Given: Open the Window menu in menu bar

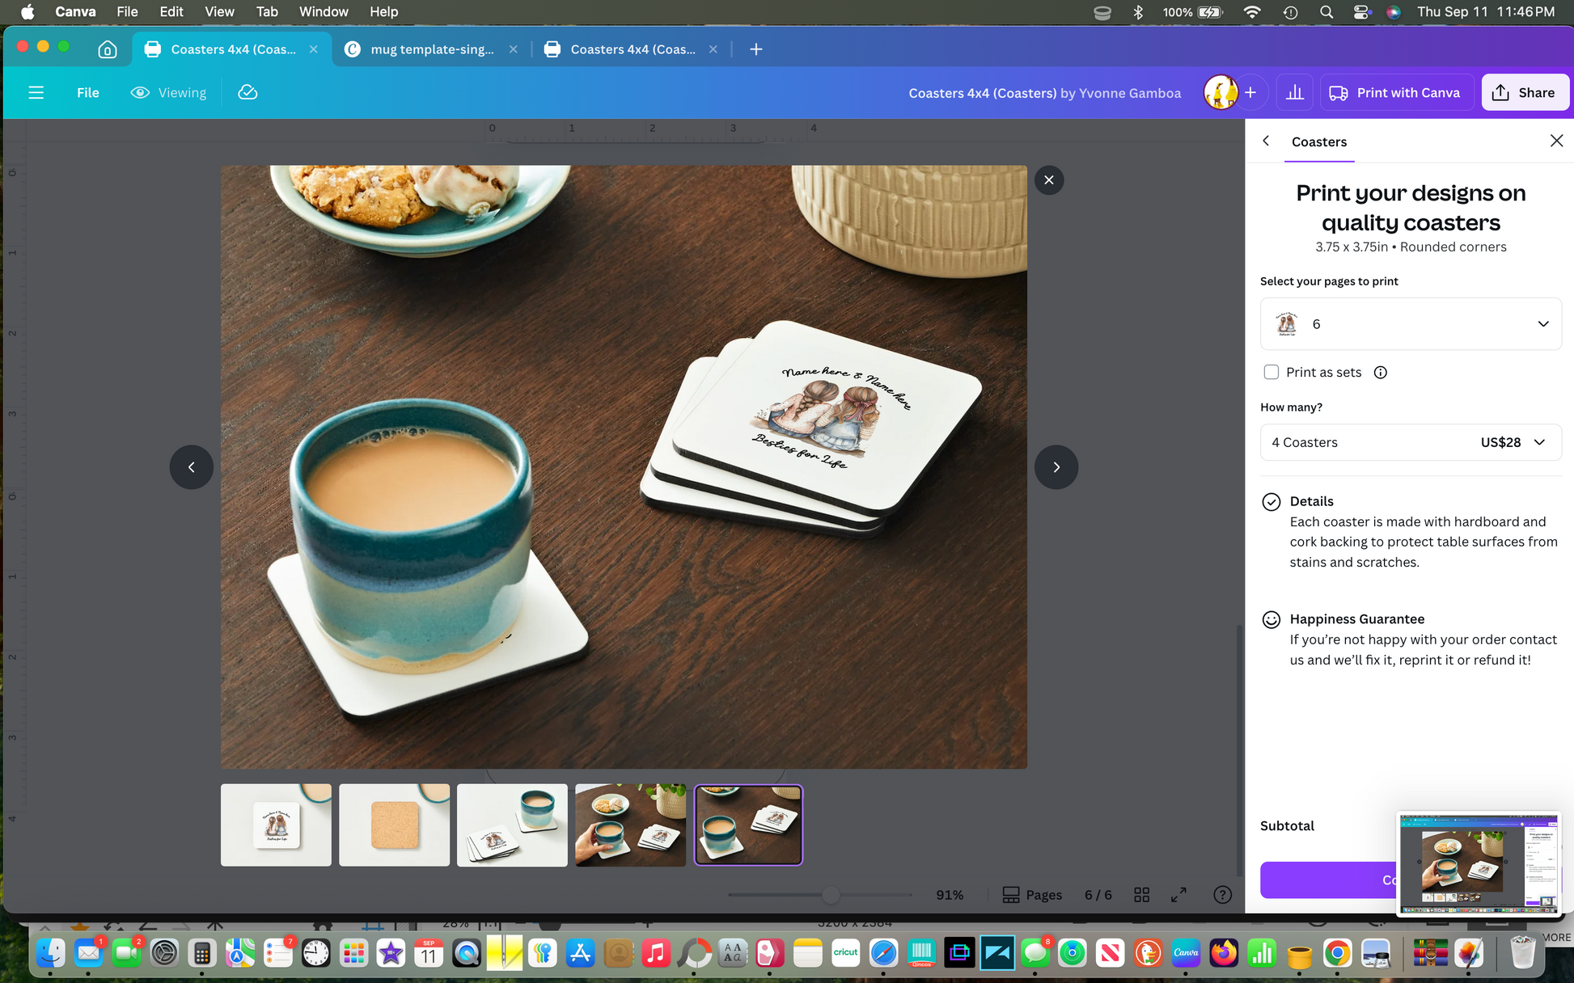Looking at the screenshot, I should coord(324,11).
